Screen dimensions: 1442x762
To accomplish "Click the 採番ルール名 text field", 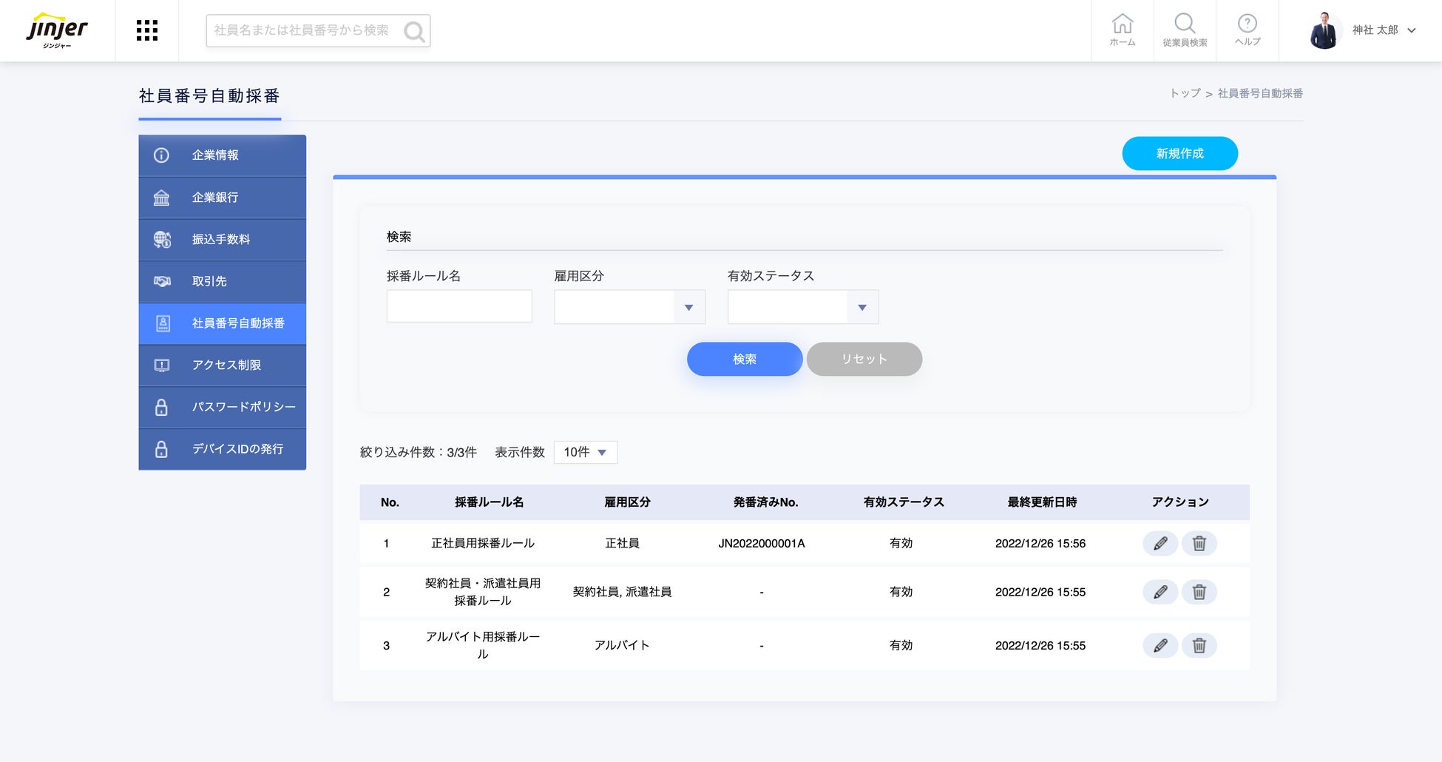I will click(x=458, y=306).
